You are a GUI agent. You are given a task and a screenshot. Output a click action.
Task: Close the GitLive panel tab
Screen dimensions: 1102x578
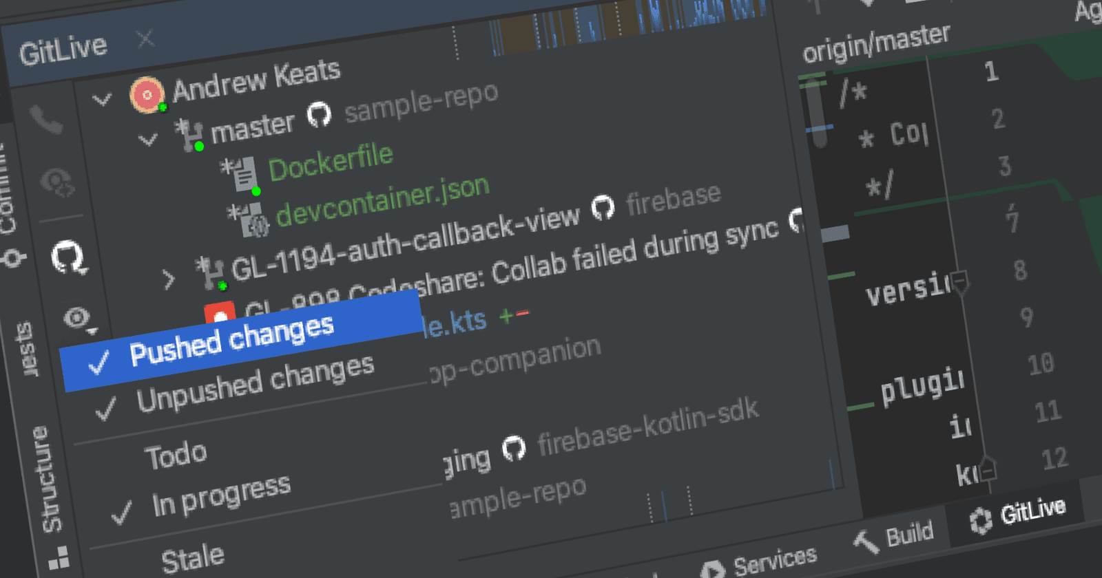(x=145, y=39)
